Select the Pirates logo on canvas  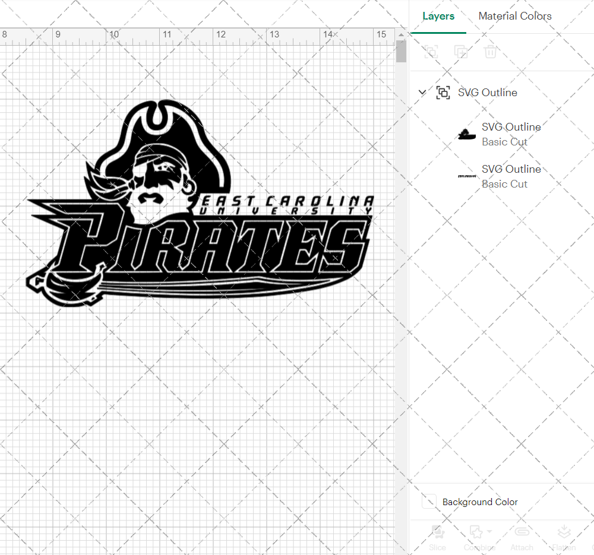200,203
